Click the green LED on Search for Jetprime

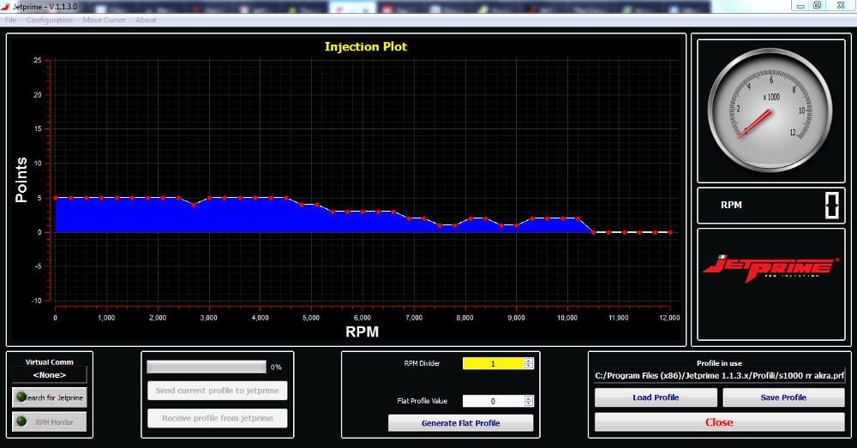coord(20,398)
